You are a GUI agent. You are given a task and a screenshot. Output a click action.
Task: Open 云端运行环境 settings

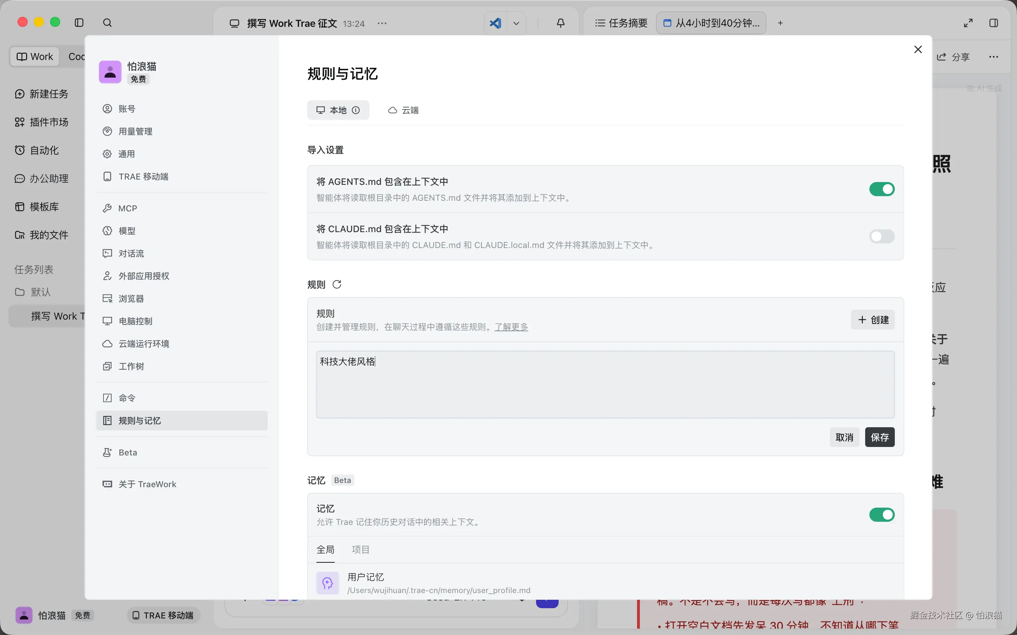click(x=182, y=344)
